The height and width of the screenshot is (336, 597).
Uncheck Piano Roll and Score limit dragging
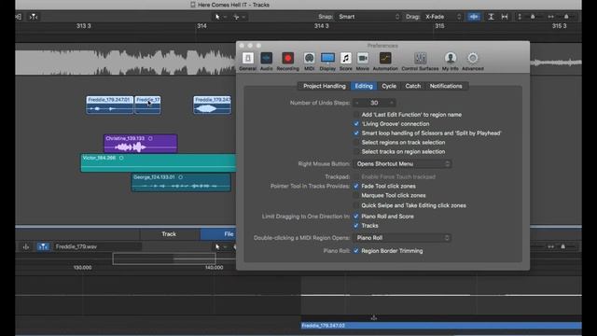point(356,217)
